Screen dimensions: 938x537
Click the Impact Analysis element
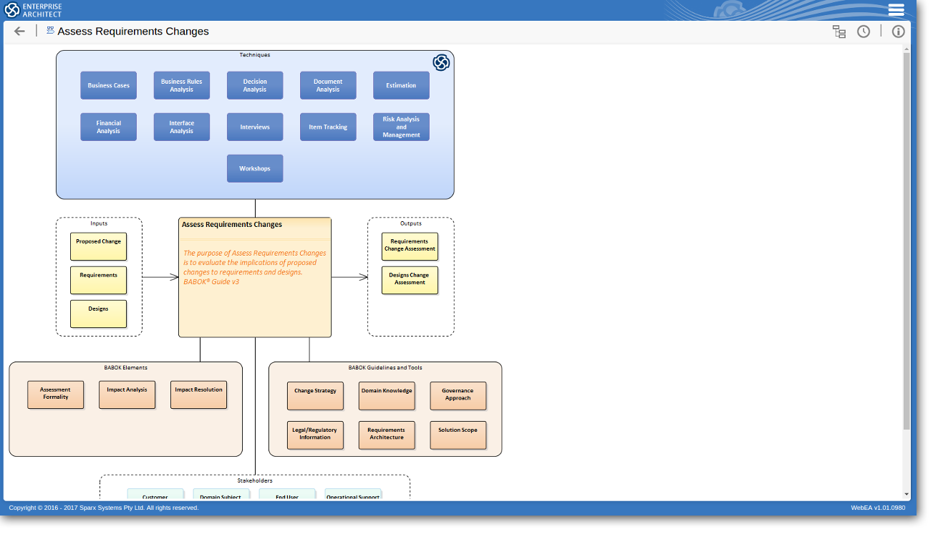[127, 395]
